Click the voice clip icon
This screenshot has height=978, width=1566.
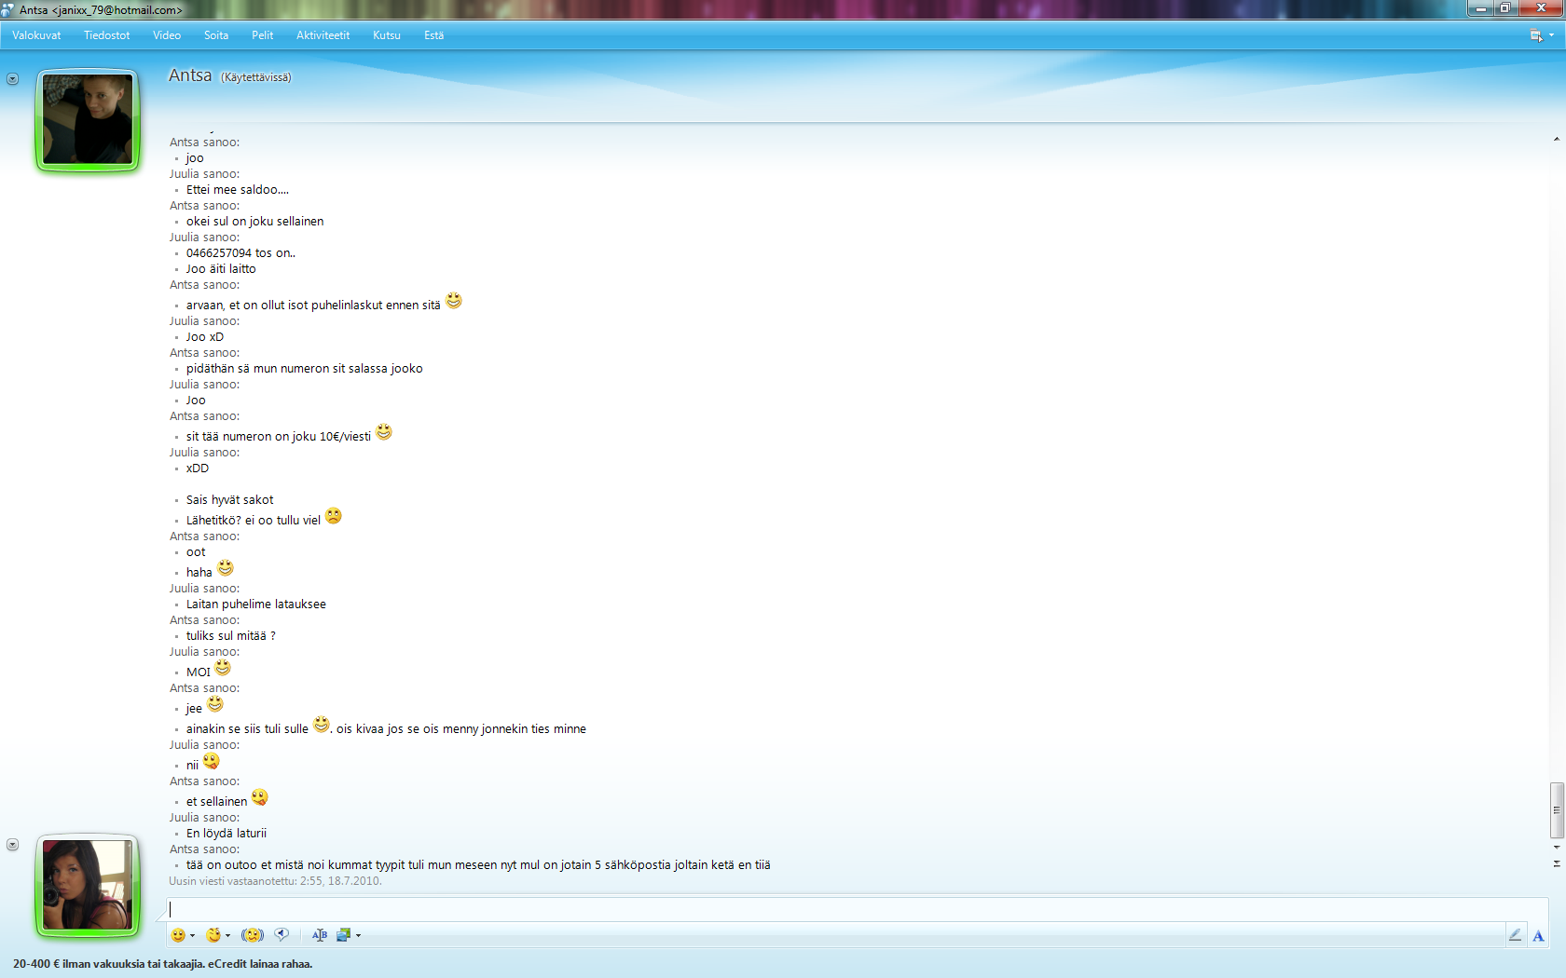coord(282,935)
